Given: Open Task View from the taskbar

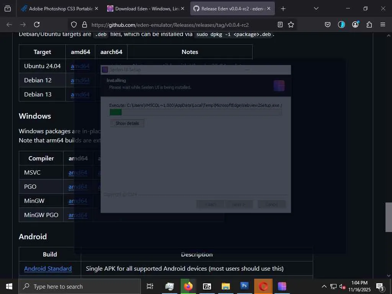Looking at the screenshot, I should point(150,286).
